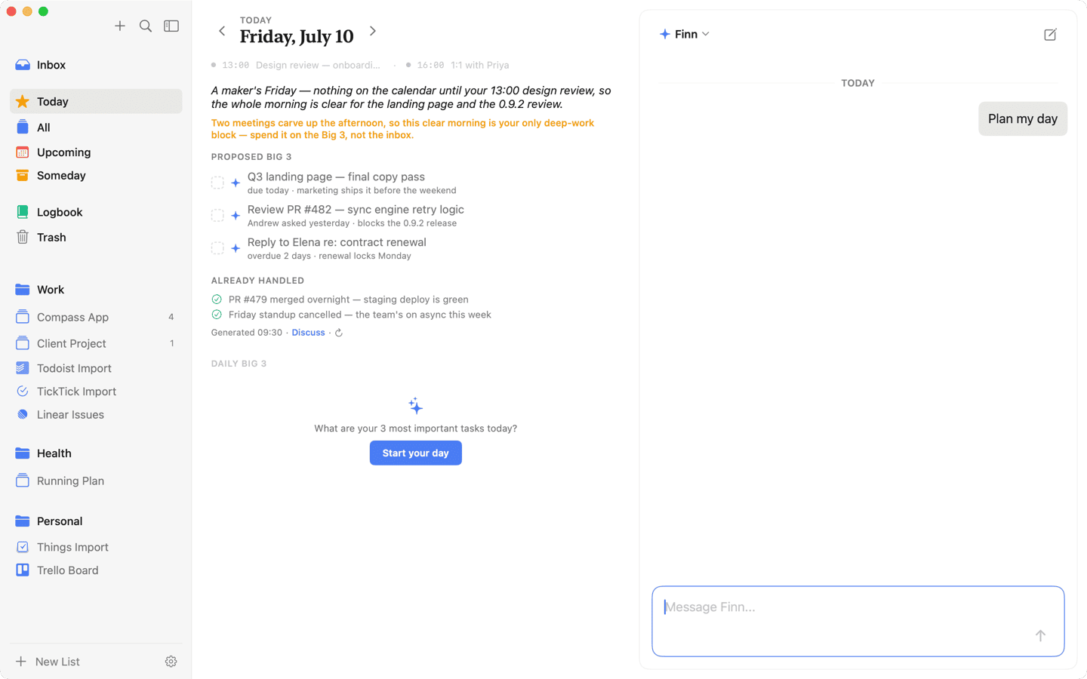Viewport: 1087px width, 679px height.
Task: Click the Start your day button
Action: [416, 453]
